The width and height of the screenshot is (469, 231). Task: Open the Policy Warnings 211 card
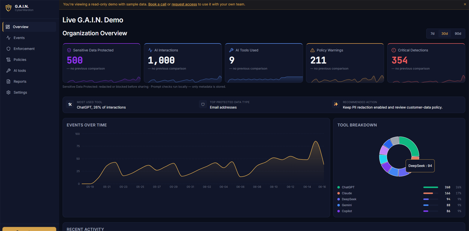[x=345, y=63]
